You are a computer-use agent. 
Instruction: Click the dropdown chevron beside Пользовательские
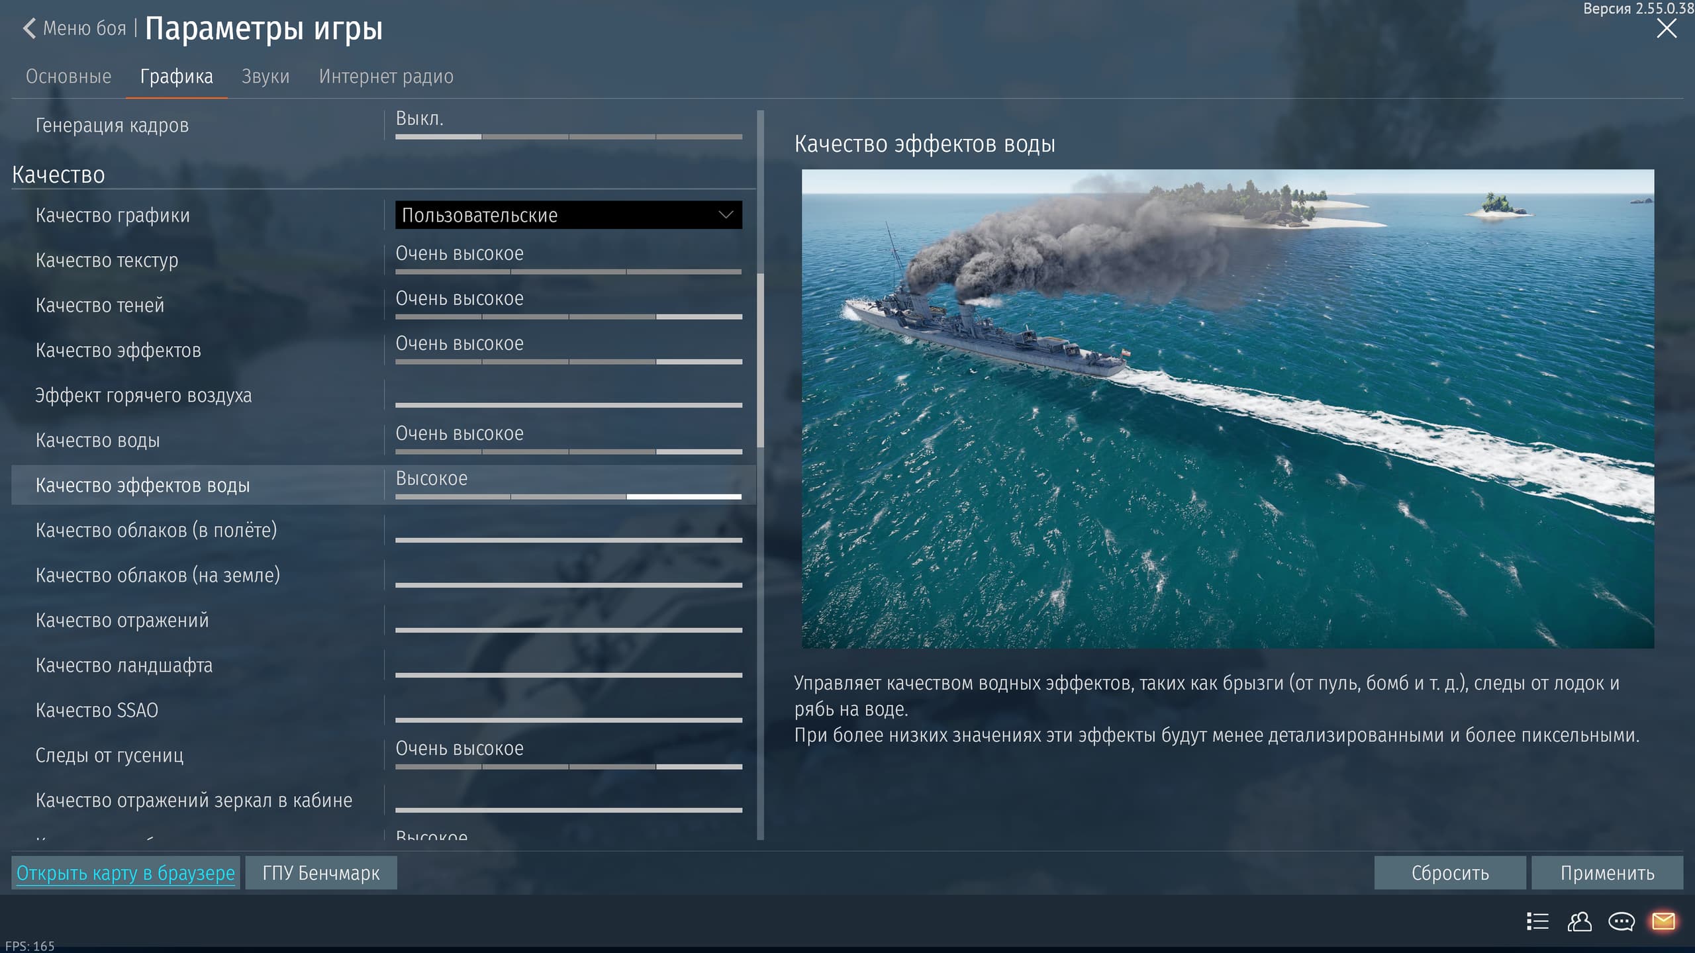pos(726,215)
